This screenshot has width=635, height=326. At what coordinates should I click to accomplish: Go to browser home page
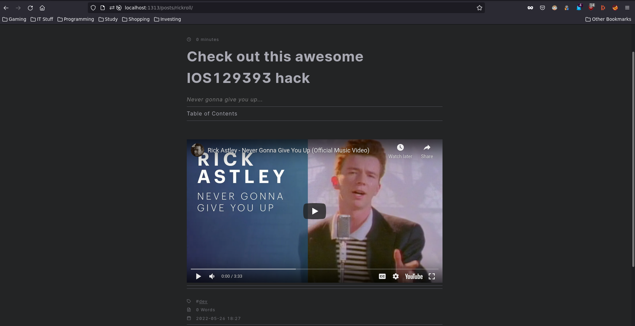point(42,8)
